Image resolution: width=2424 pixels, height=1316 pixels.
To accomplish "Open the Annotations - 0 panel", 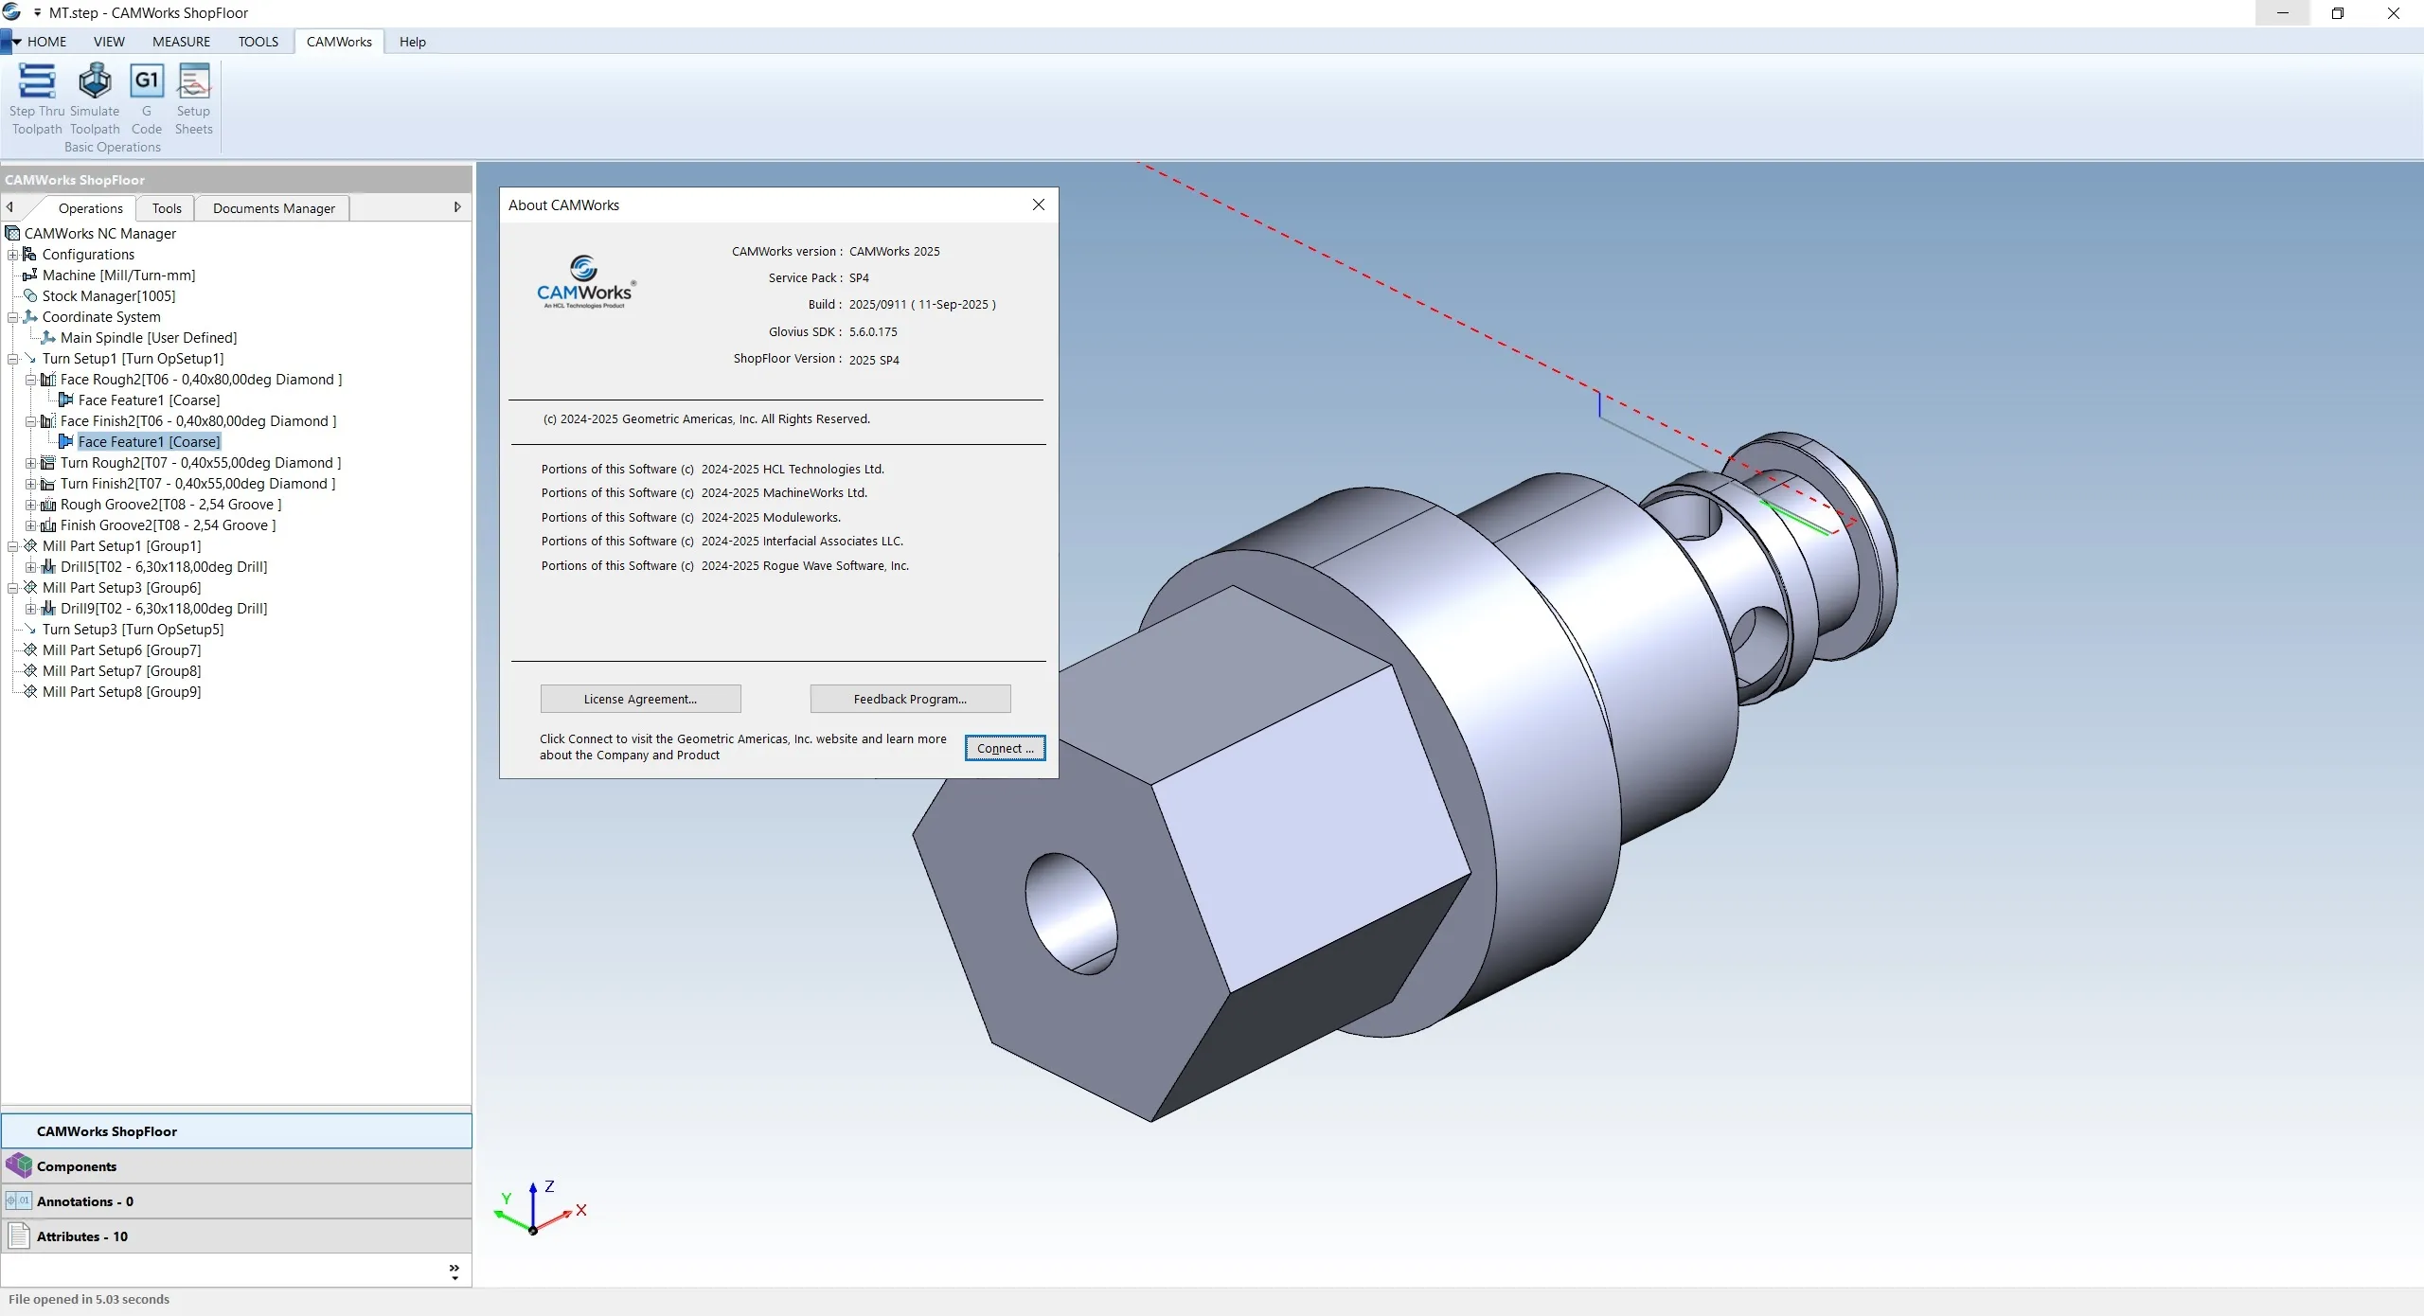I will click(x=84, y=1201).
